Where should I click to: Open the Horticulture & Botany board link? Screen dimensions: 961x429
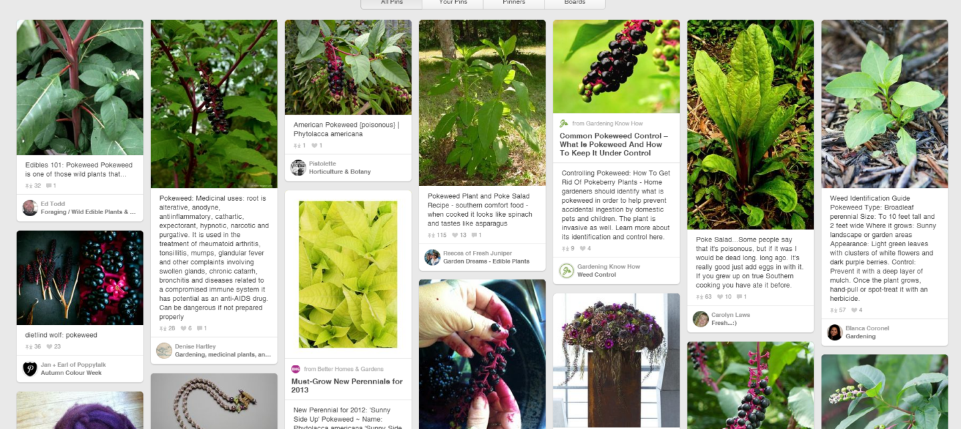(340, 172)
